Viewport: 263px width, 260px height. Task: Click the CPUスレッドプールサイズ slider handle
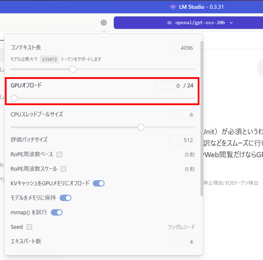[141, 127]
